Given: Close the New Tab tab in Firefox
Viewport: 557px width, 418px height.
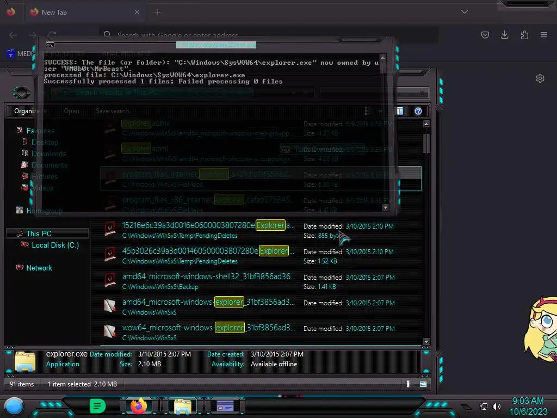Looking at the screenshot, I should click(137, 12).
